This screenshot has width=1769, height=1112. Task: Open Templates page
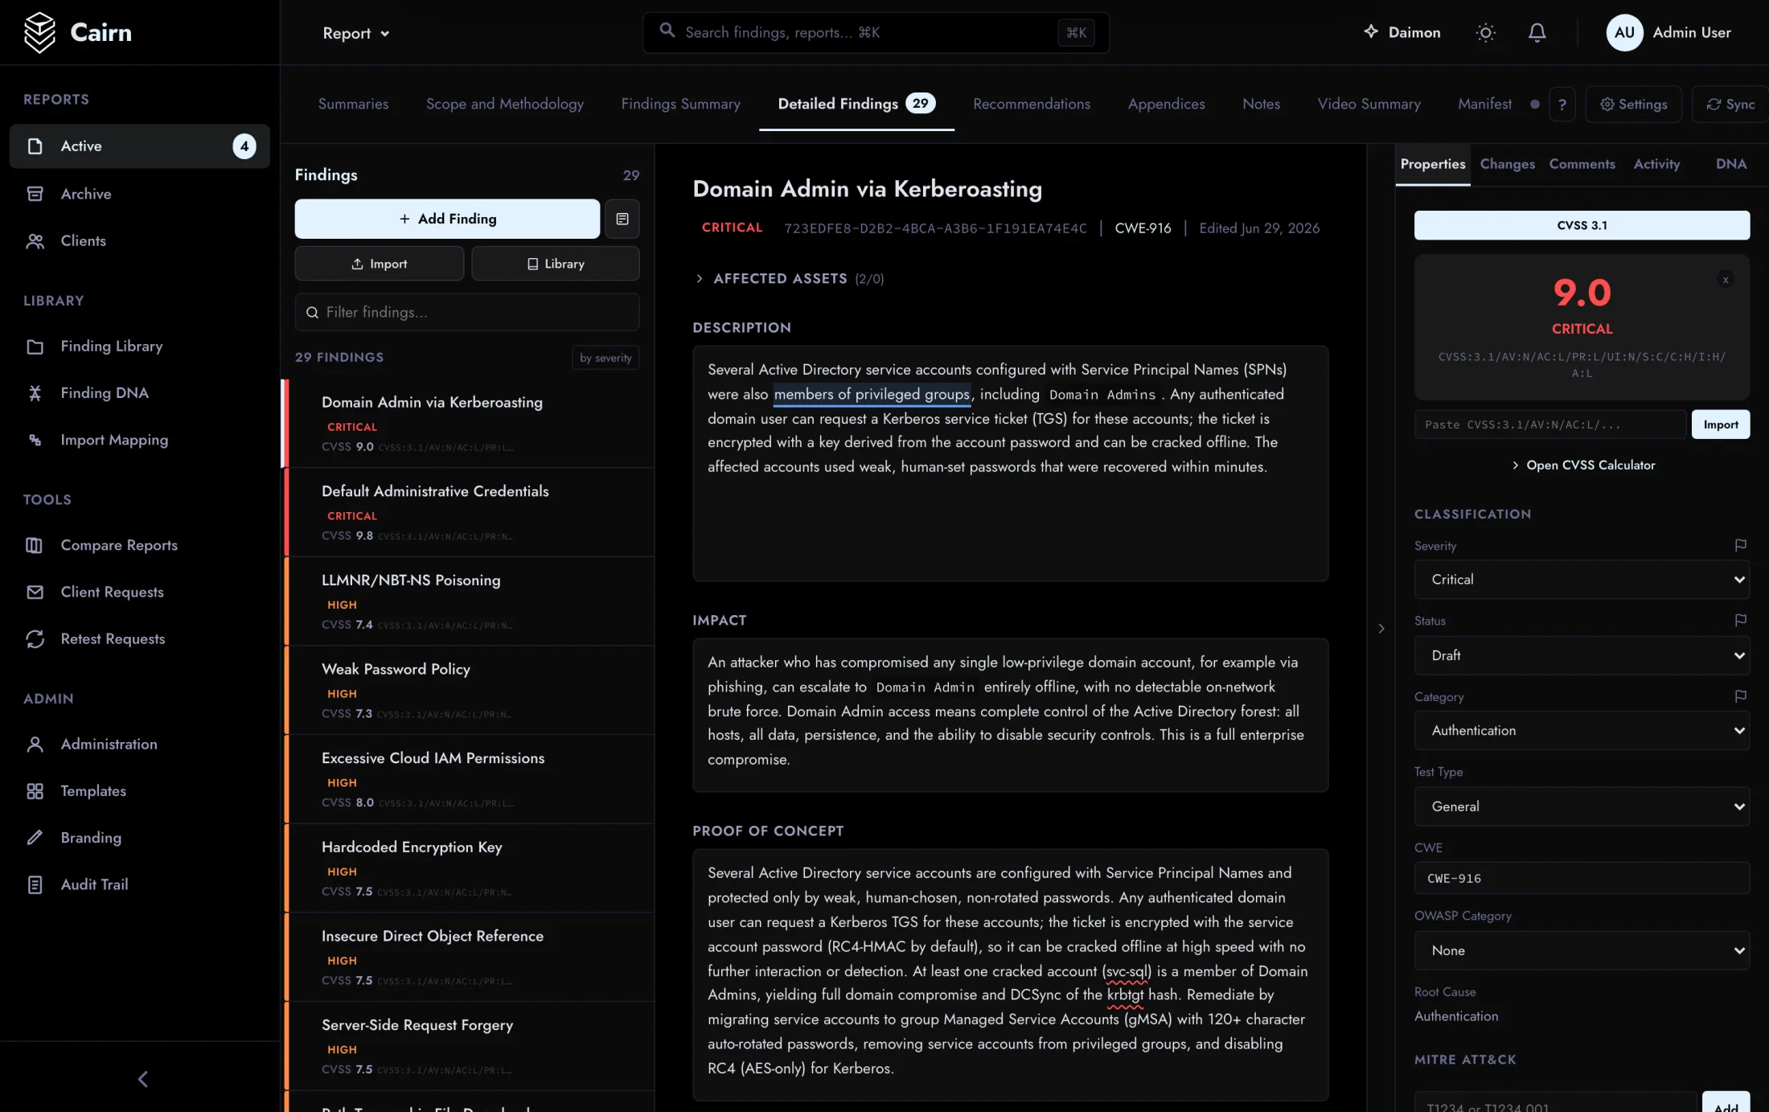pos(139,791)
